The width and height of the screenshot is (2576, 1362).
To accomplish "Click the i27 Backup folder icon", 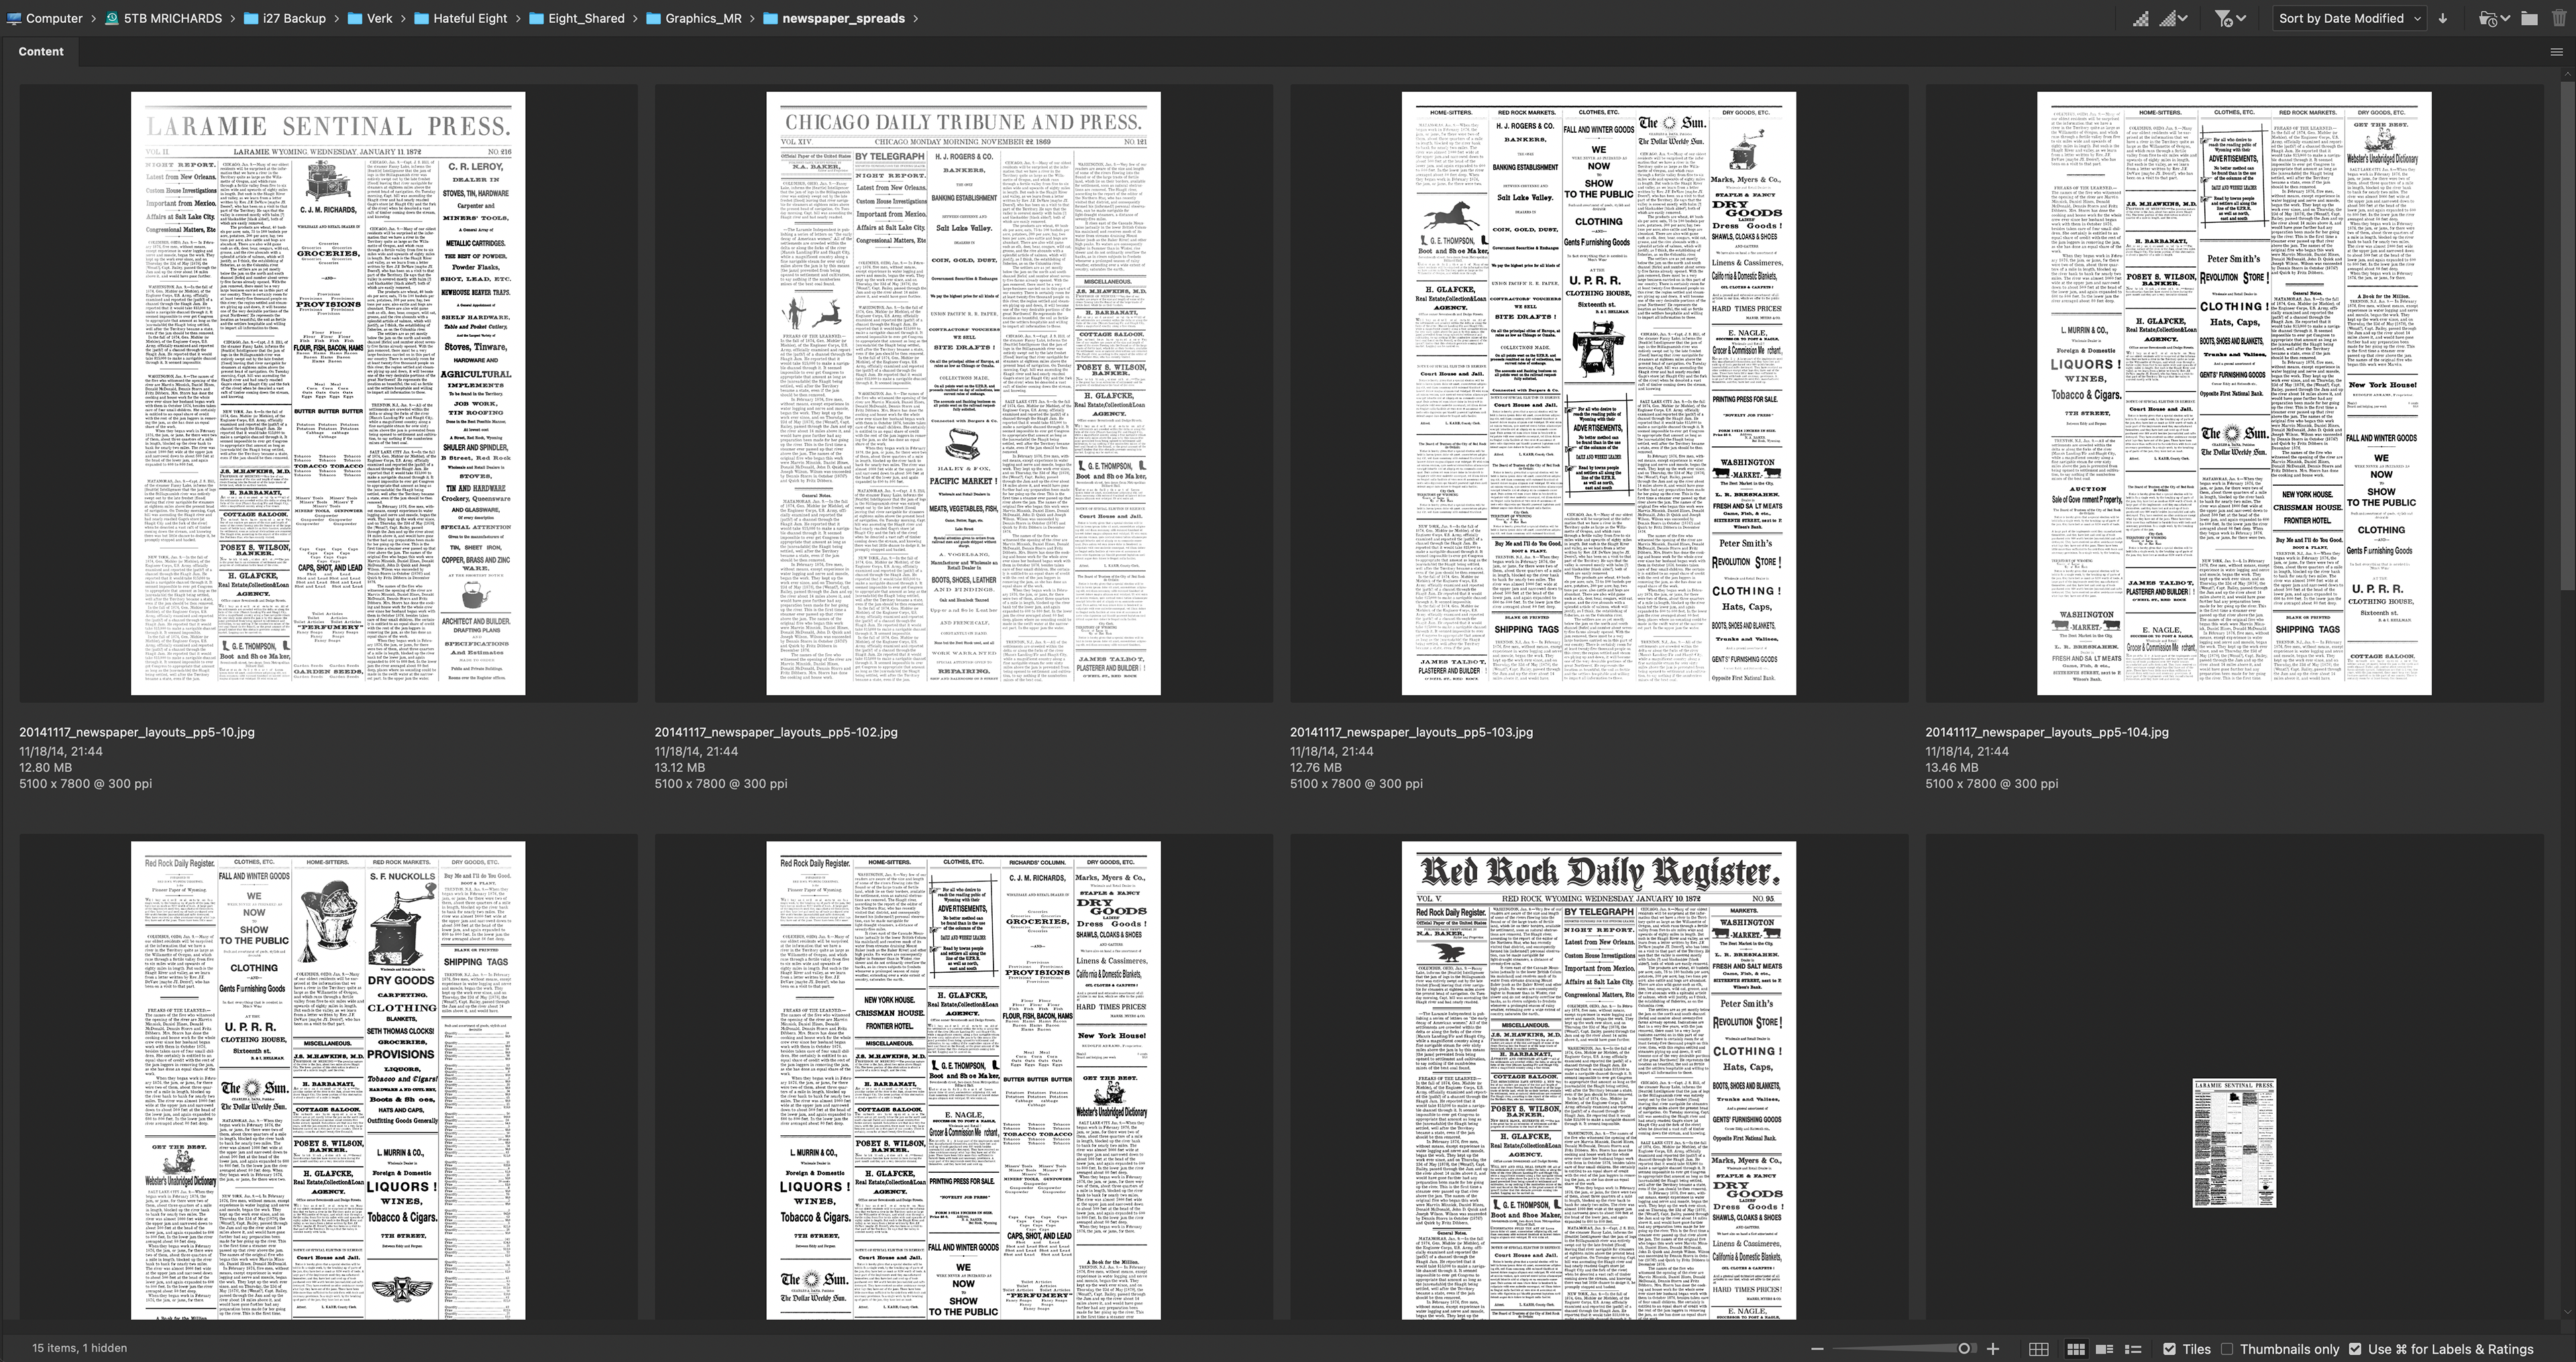I will [x=250, y=18].
